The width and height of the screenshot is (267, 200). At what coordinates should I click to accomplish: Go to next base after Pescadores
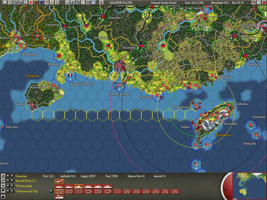(12, 176)
